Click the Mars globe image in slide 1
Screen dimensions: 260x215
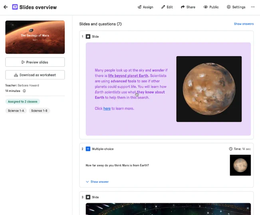click(209, 89)
